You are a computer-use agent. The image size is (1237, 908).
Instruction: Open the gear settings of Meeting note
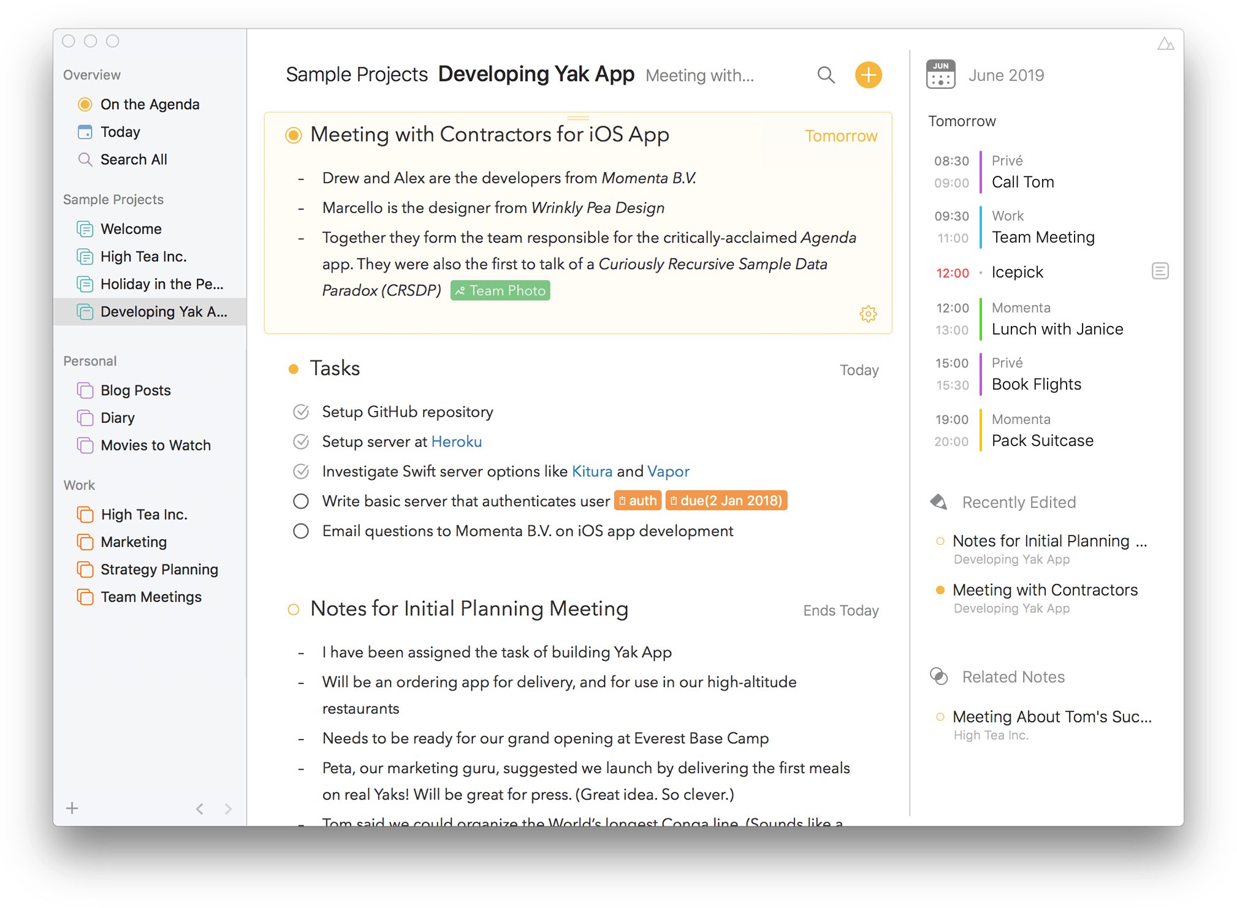868,314
